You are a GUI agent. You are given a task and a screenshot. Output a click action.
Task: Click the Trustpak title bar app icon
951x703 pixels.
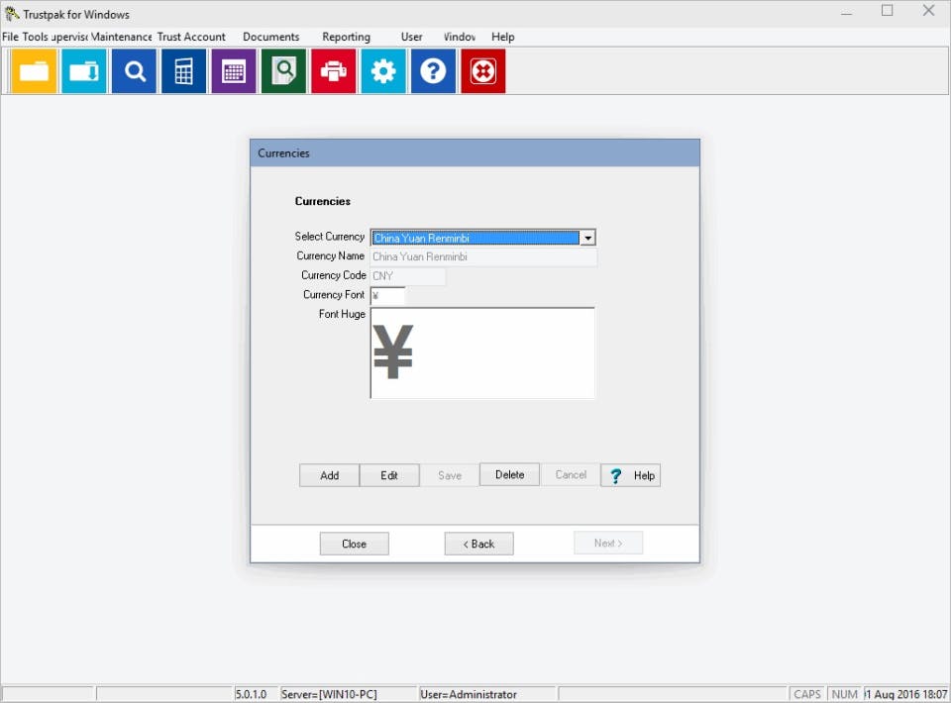pyautogui.click(x=12, y=13)
